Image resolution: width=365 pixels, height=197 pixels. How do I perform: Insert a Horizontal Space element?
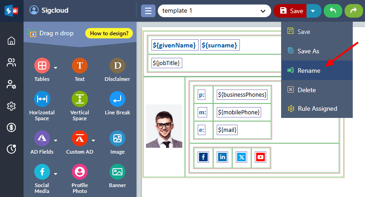coord(42,99)
